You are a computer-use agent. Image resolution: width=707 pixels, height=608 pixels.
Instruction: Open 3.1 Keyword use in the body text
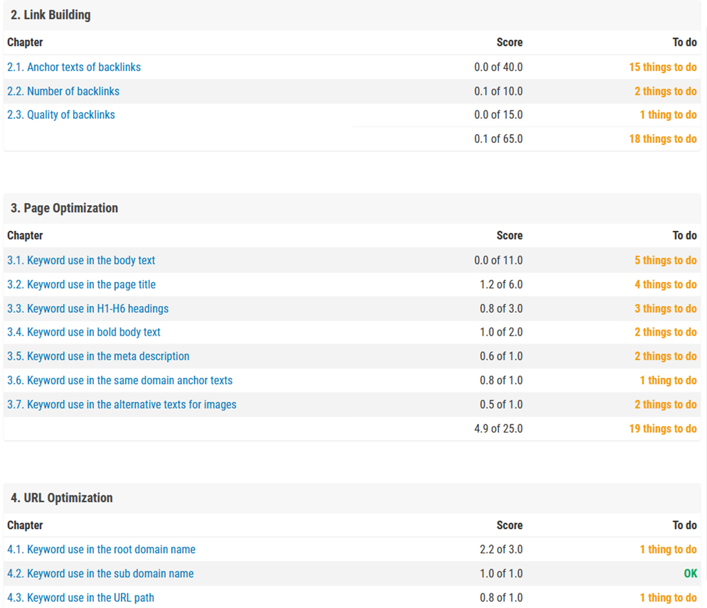(x=81, y=260)
